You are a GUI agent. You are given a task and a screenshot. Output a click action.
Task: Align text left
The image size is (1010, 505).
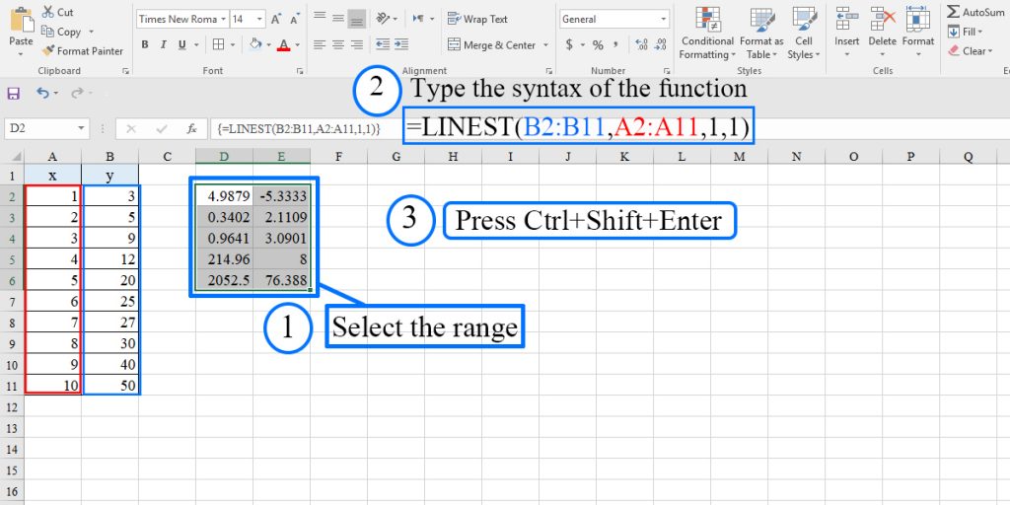(x=320, y=44)
